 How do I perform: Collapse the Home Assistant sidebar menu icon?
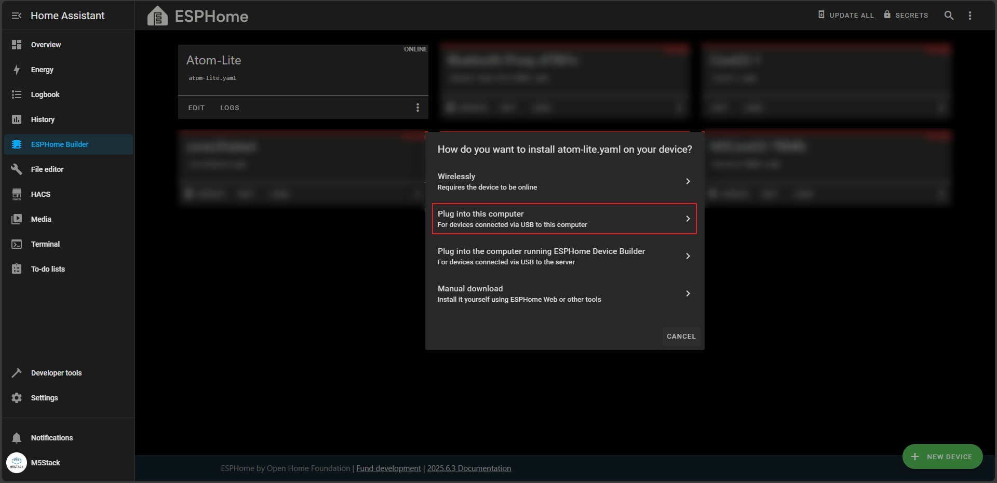(17, 16)
